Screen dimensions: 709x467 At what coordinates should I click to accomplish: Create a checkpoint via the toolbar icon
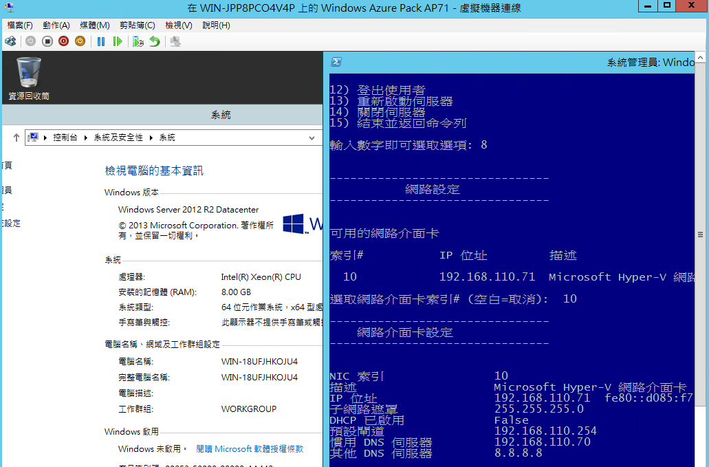tap(138, 41)
